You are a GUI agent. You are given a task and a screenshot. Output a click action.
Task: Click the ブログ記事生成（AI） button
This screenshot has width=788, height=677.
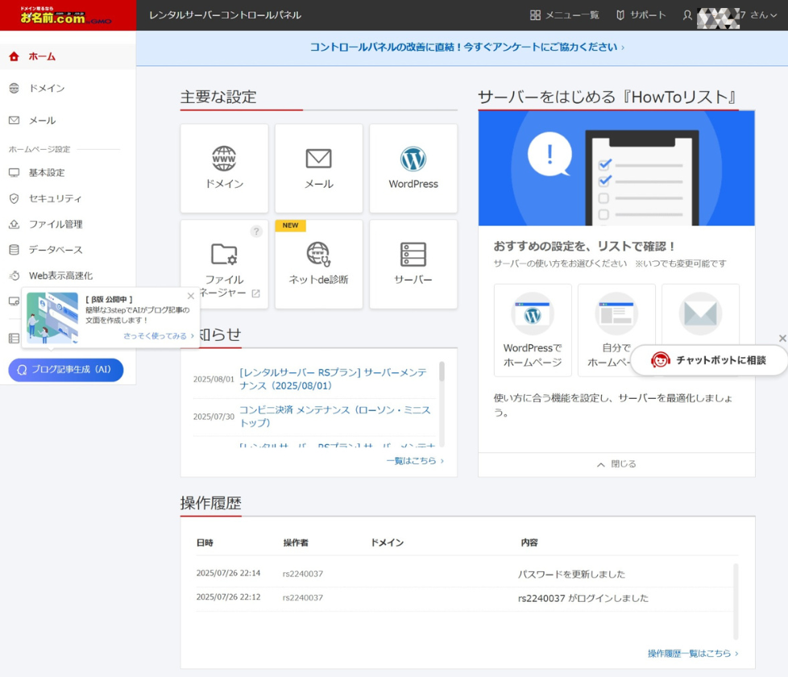[66, 370]
